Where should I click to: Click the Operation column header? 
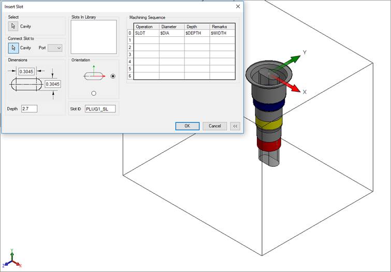[147, 26]
